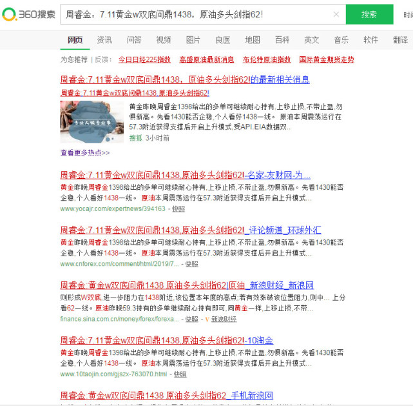Switch to the 软件 tab

click(371, 40)
